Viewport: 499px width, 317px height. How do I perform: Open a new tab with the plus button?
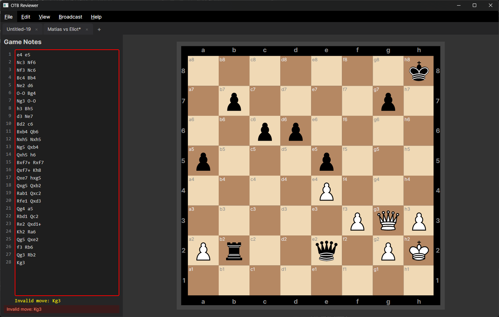pos(99,29)
